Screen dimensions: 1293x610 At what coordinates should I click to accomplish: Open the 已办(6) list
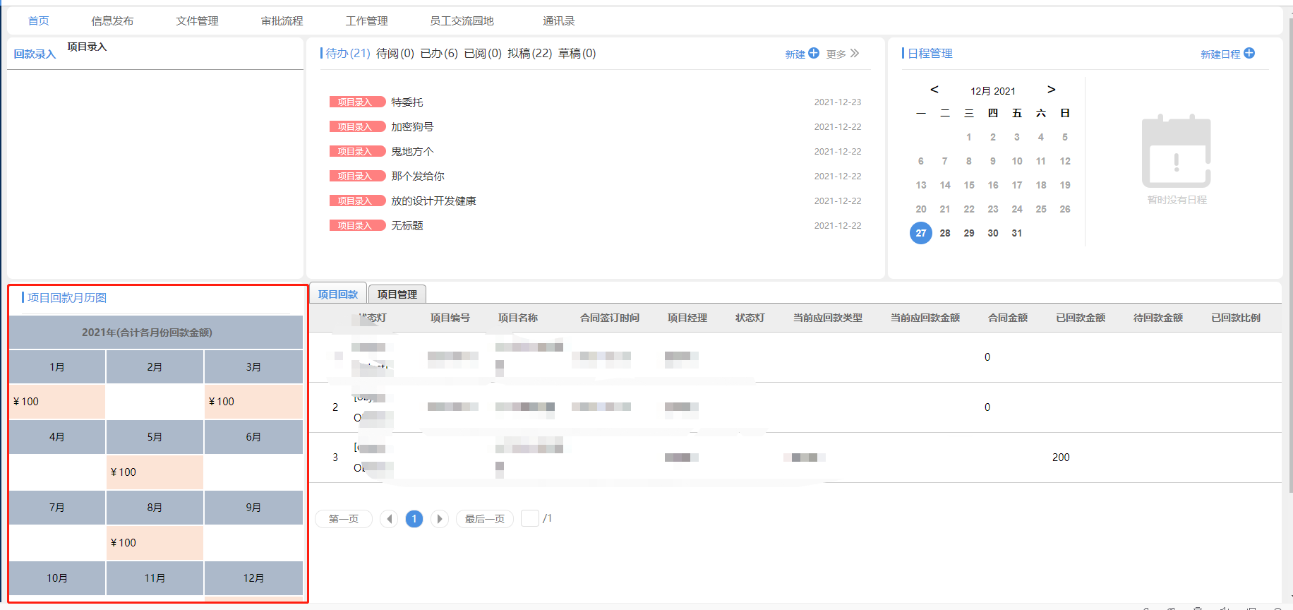(x=438, y=54)
